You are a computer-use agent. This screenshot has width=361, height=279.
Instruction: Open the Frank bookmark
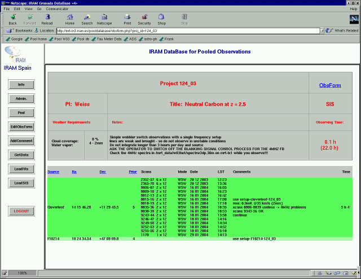[166, 39]
